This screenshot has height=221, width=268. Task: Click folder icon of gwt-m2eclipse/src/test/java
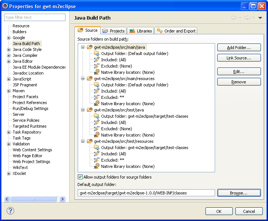(x=90, y=110)
